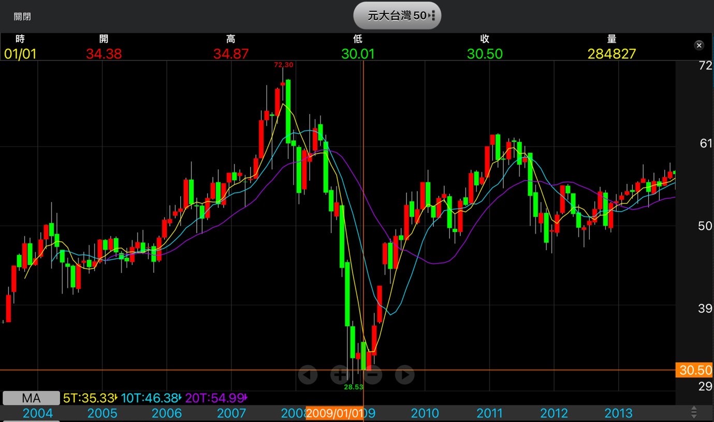Click the 28.53 low price label
Image resolution: width=714 pixels, height=422 pixels.
tap(354, 386)
